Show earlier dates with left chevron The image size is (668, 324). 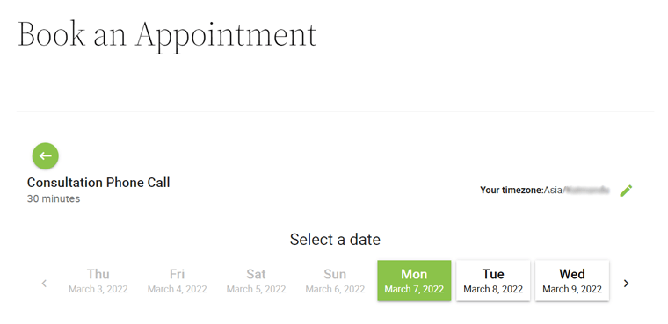(44, 283)
